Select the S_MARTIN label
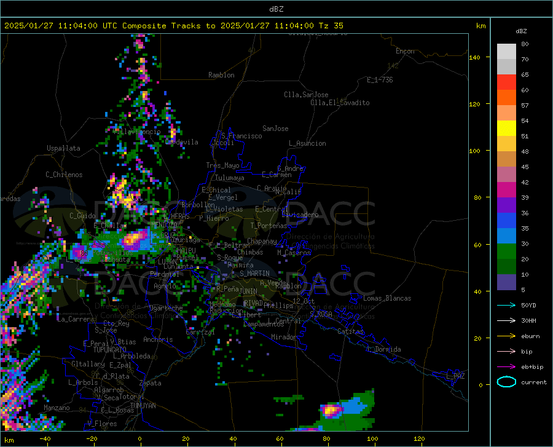The width and height of the screenshot is (553, 447). (254, 274)
